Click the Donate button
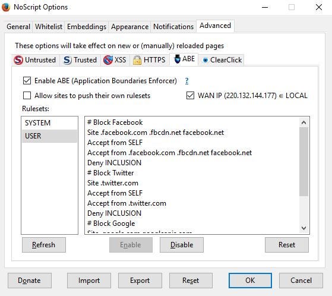The height and width of the screenshot is (296, 332). (30, 281)
